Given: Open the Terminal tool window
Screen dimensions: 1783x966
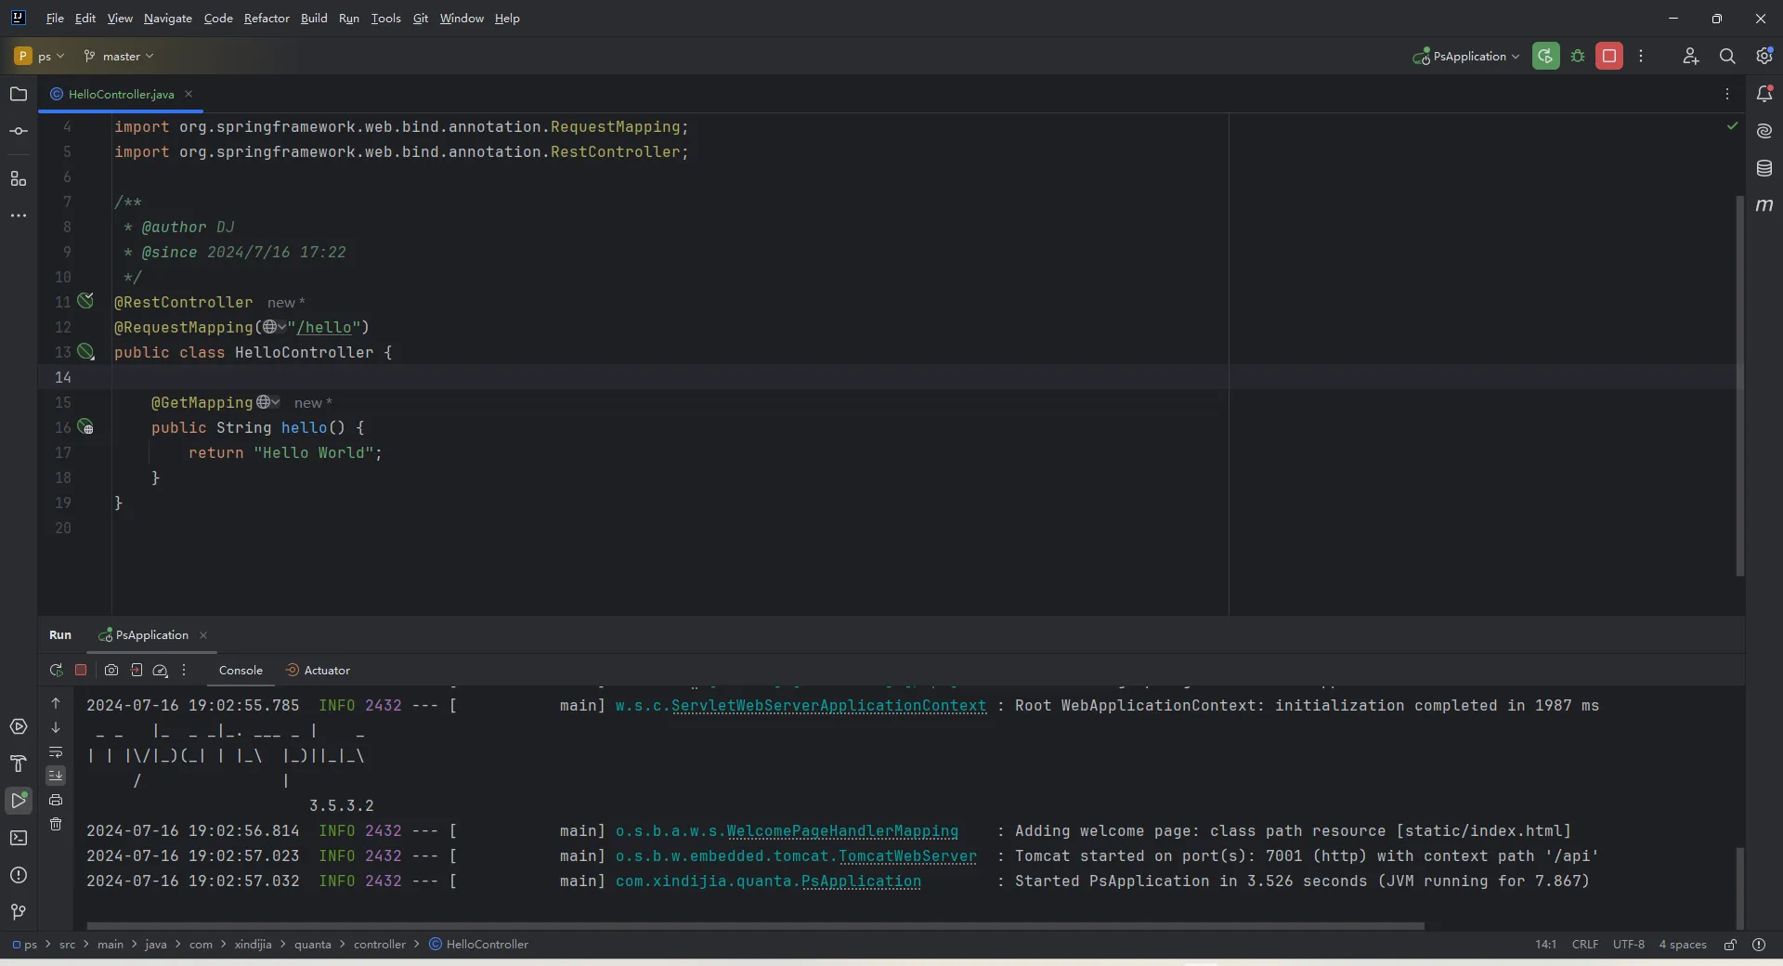Looking at the screenshot, I should 19,838.
